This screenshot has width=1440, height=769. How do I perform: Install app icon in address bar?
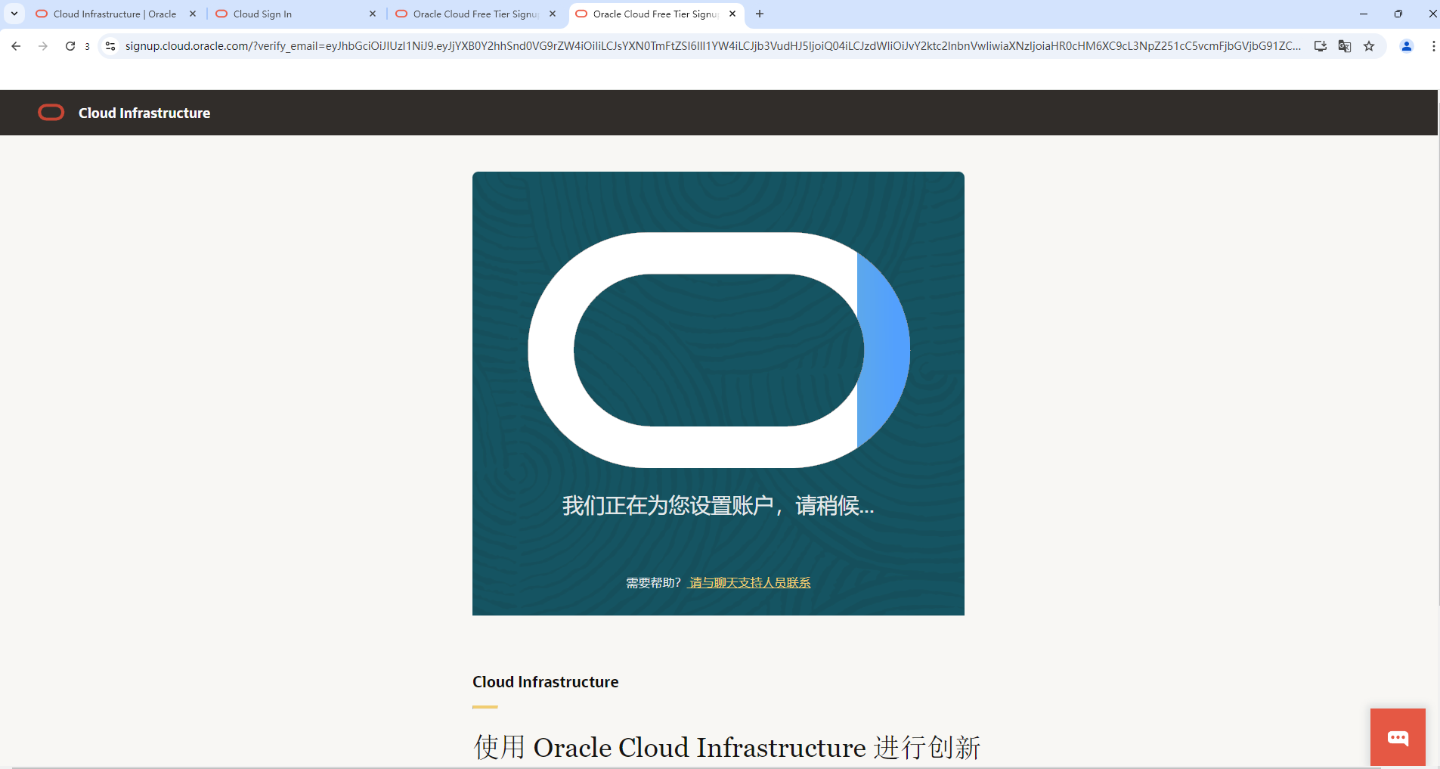tap(1321, 46)
